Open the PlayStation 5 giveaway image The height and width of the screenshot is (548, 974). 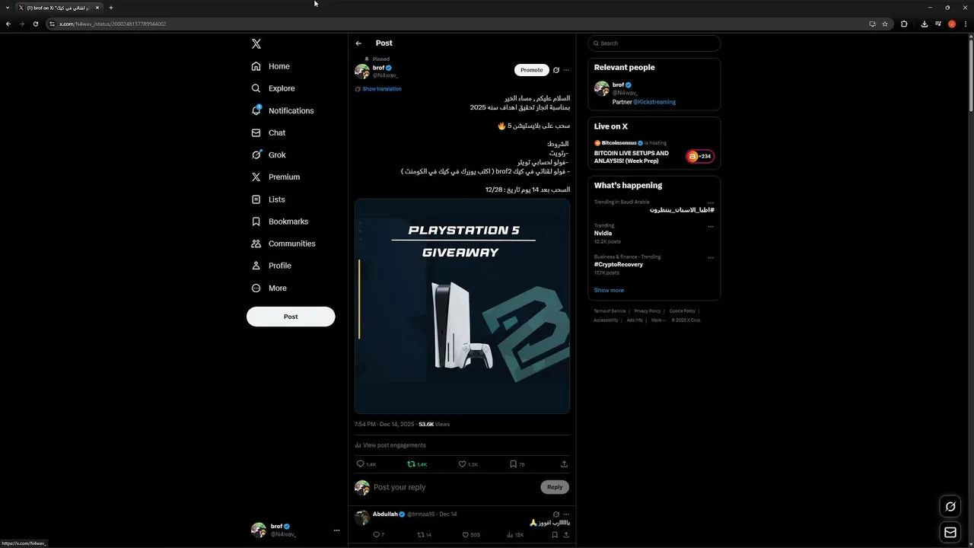(462, 306)
